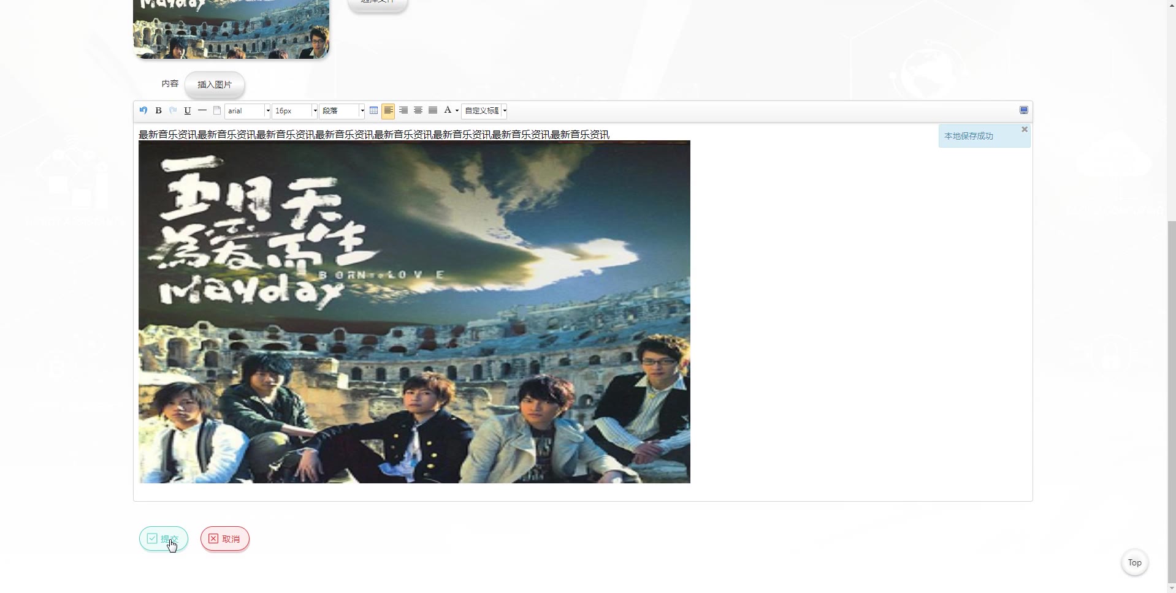Viewport: 1176px width, 593px height.
Task: Insert a table using the table icon
Action: (373, 111)
